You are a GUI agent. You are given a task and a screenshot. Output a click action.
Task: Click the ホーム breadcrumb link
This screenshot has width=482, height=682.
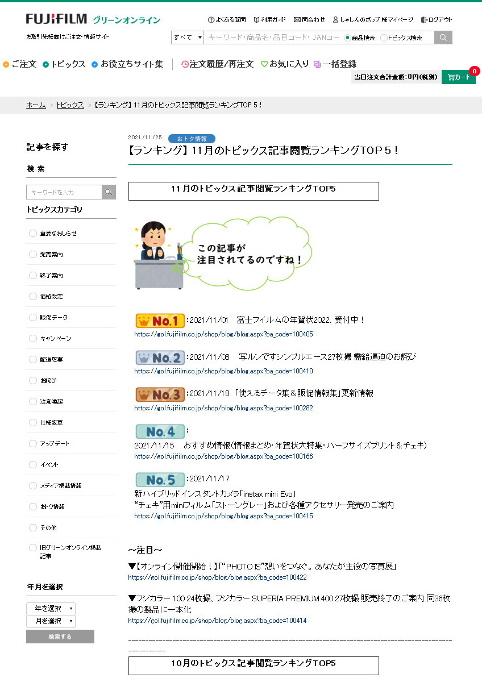pyautogui.click(x=36, y=105)
